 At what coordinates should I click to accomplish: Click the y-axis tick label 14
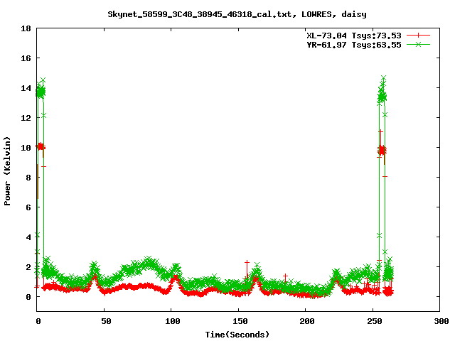[26, 88]
